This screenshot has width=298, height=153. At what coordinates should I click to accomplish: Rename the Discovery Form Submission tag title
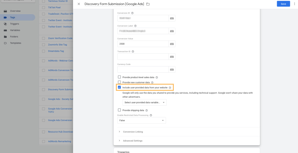[114, 4]
